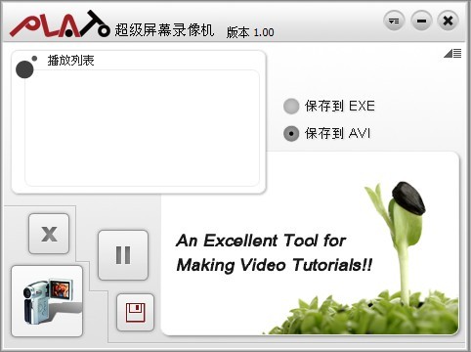Click the 'An Excellent Tool' slogan text
Viewport: 471px width, 352px height.
(274, 252)
